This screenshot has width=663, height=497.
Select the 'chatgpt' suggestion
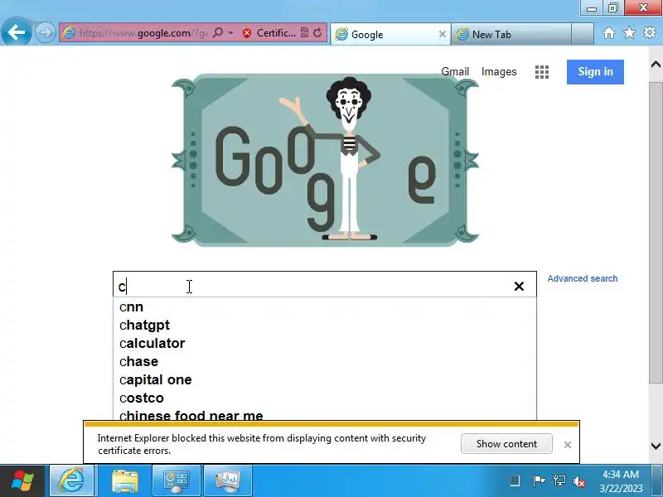point(325,325)
